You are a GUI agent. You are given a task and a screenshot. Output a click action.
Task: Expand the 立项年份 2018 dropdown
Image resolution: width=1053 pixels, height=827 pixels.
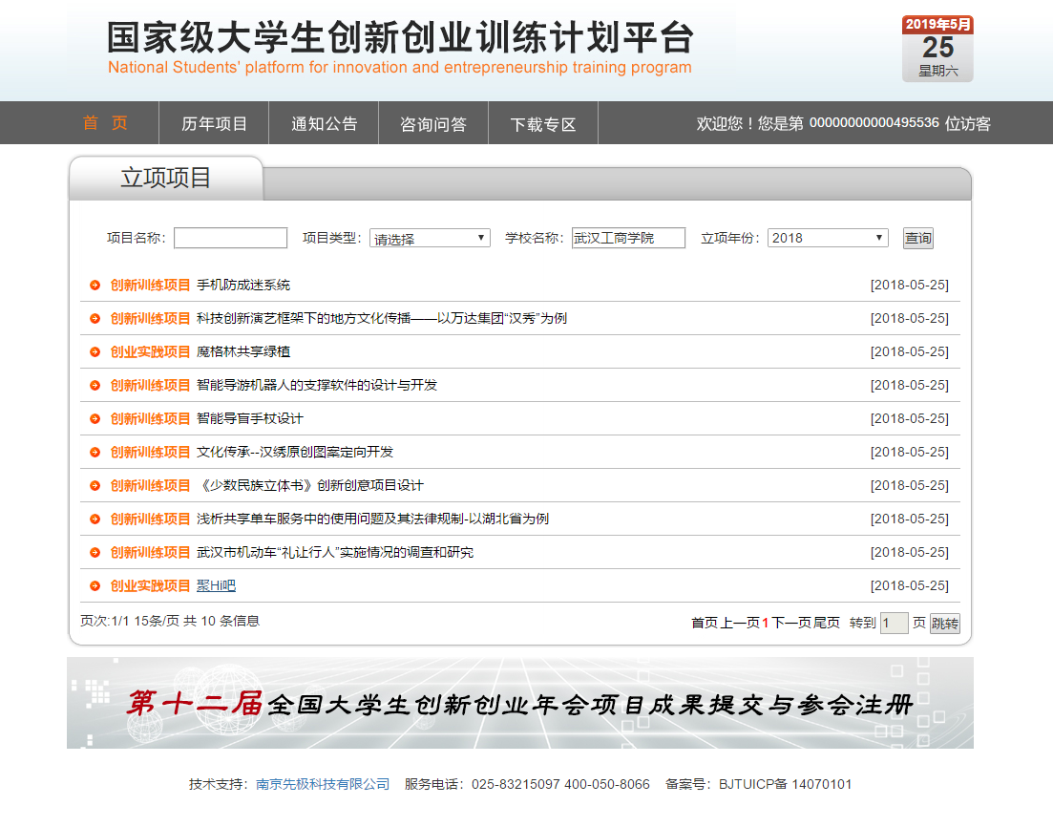(827, 238)
